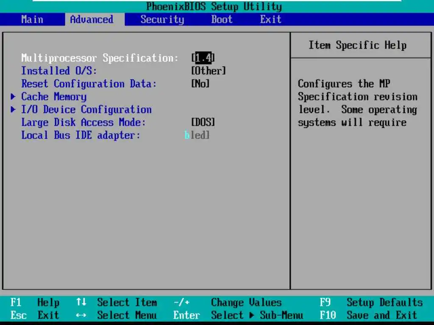Click the PhoenixBIOS Setup Utility title
Image resolution: width=434 pixels, height=325 pixels.
[214, 6]
